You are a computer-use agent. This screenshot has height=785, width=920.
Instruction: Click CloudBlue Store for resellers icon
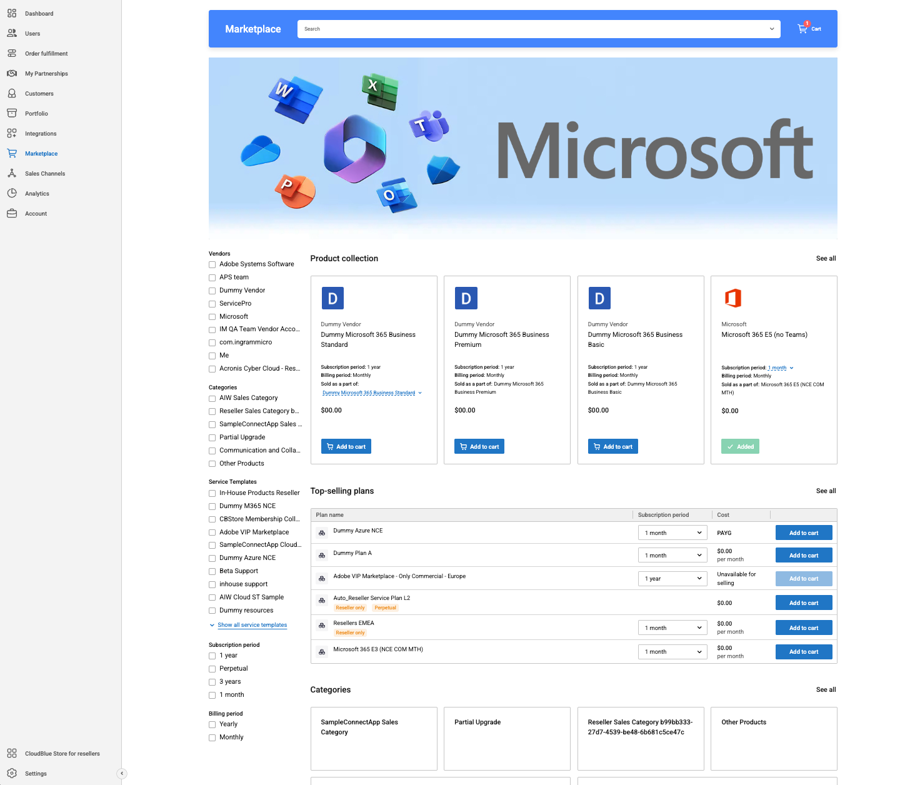tap(12, 753)
